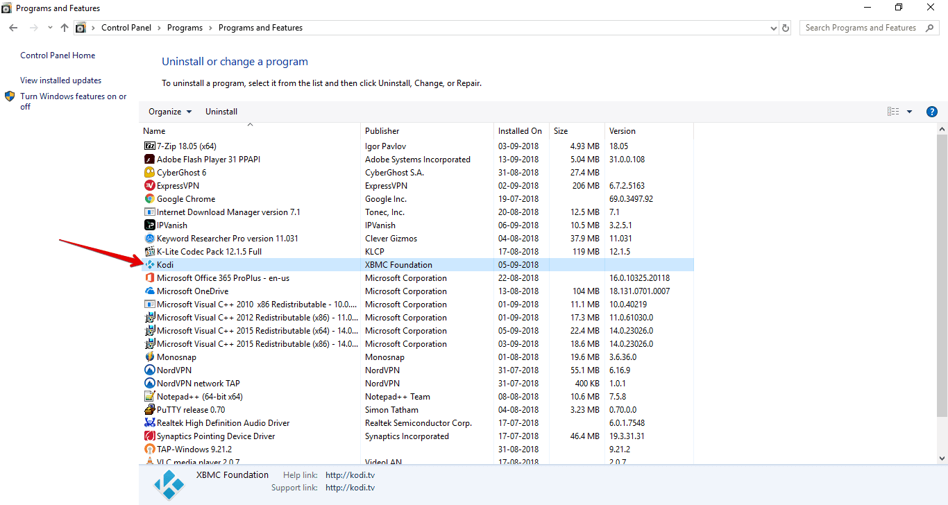Click the Monosnap program icon

point(149,357)
